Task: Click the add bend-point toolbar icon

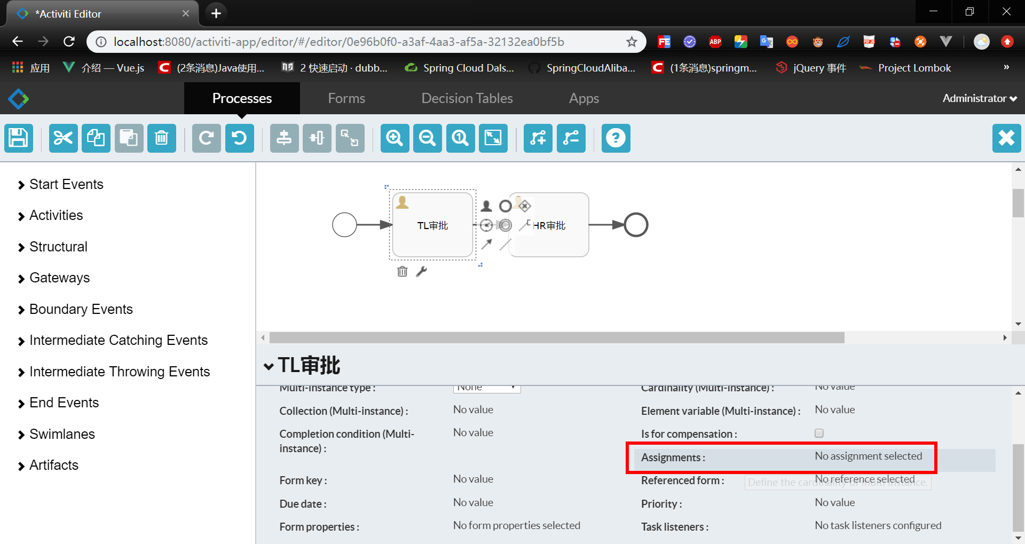Action: click(x=538, y=138)
